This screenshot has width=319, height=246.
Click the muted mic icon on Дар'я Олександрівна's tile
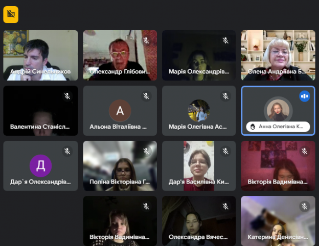tap(67, 151)
